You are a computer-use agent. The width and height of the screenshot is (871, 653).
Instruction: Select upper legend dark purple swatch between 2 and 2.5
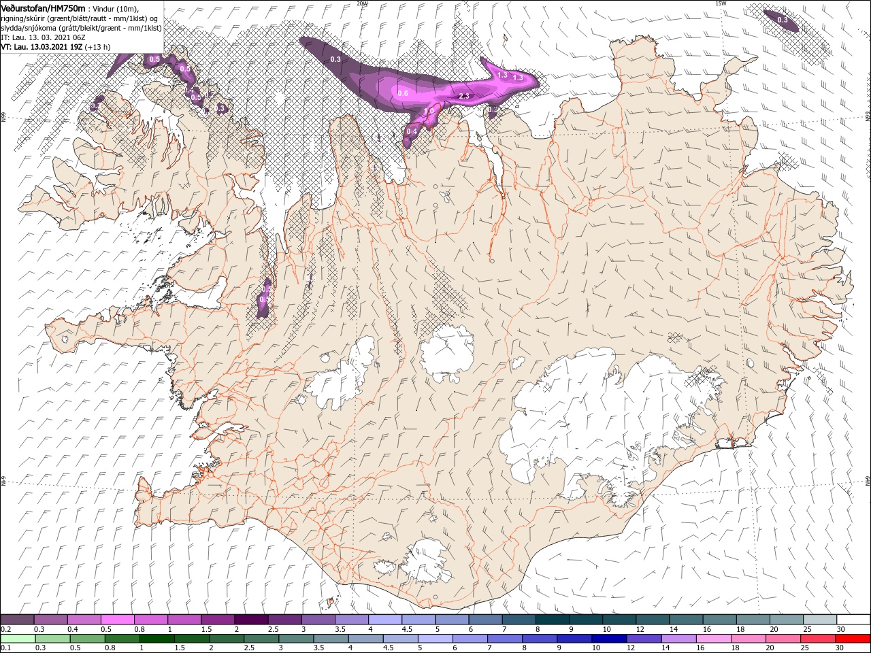251,619
